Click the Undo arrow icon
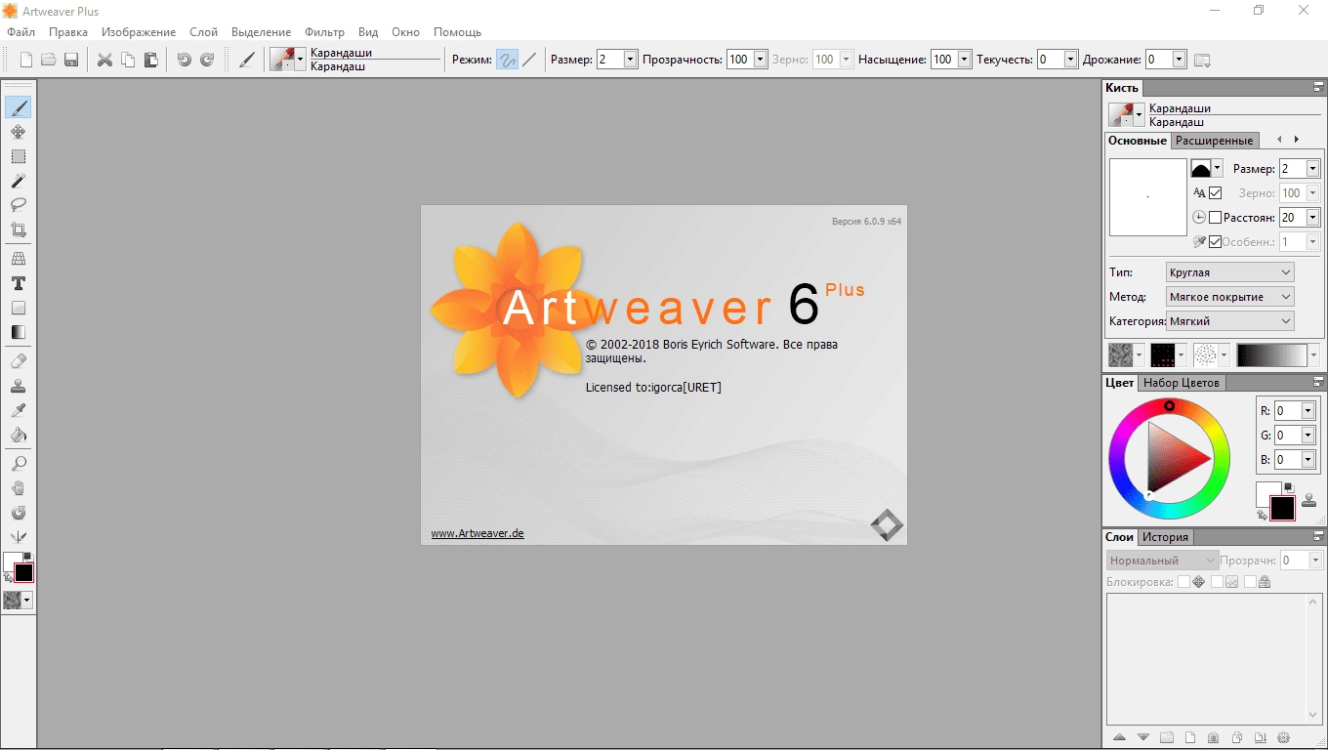The image size is (1328, 750). (x=184, y=61)
